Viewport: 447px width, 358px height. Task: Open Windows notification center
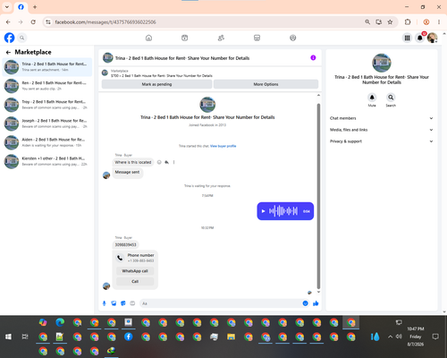[x=435, y=337]
